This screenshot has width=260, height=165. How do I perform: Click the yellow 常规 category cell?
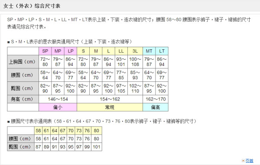pyautogui.click(x=110, y=107)
